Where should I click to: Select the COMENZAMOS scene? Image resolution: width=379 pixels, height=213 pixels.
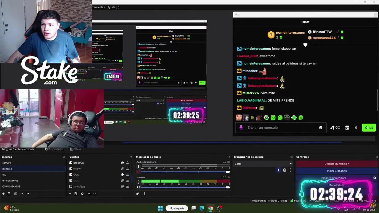click(x=33, y=186)
